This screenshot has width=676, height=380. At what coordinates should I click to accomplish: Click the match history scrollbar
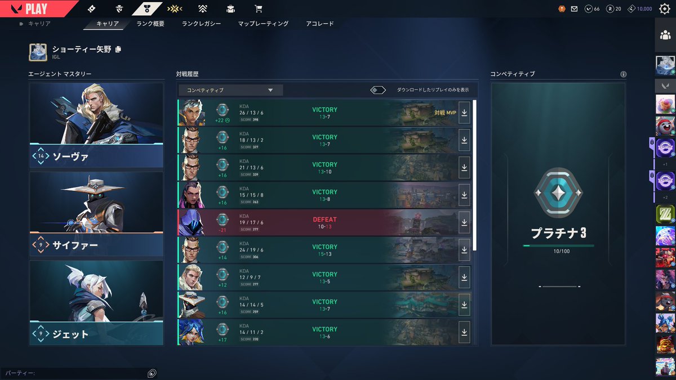[x=474, y=175]
